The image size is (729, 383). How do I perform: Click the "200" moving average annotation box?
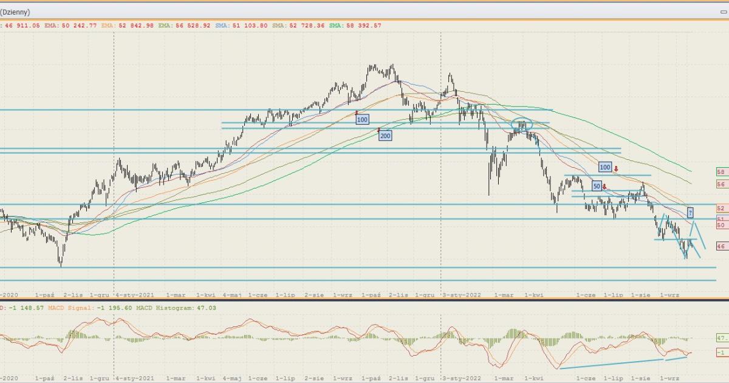(x=385, y=136)
